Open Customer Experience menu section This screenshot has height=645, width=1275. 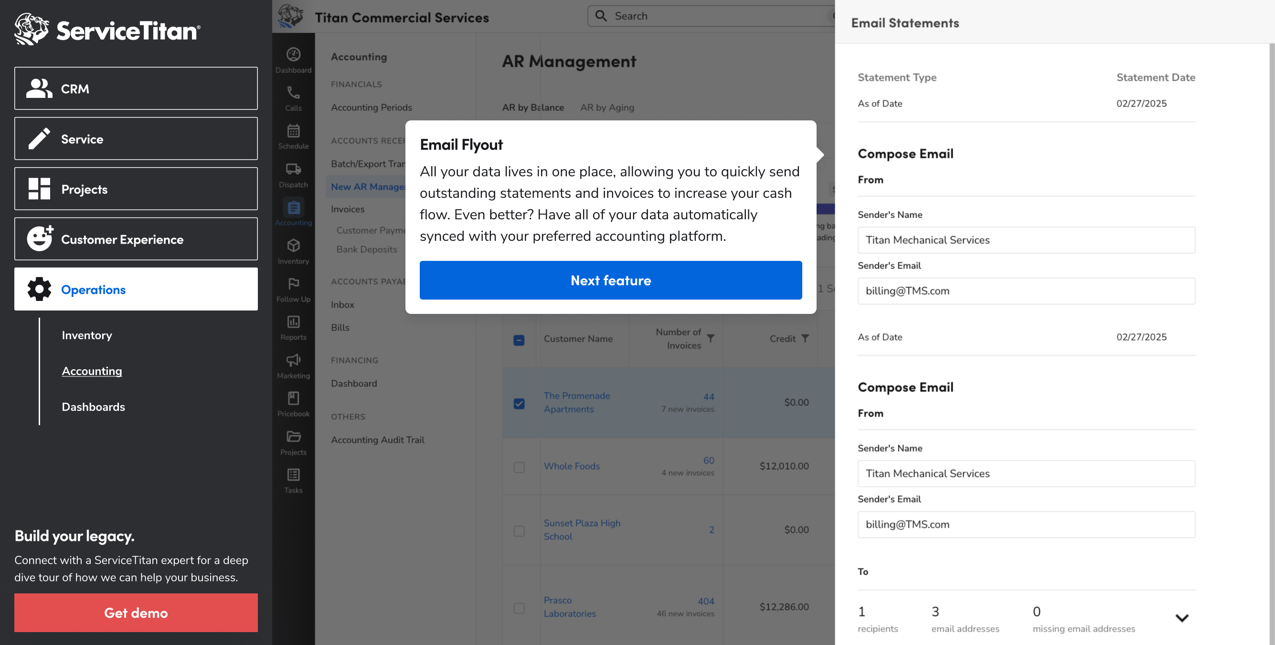(x=136, y=239)
